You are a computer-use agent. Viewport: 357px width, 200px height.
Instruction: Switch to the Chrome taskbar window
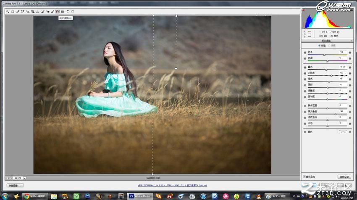click(36, 196)
